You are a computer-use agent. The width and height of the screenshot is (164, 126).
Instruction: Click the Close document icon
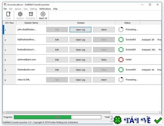tap(8, 14)
